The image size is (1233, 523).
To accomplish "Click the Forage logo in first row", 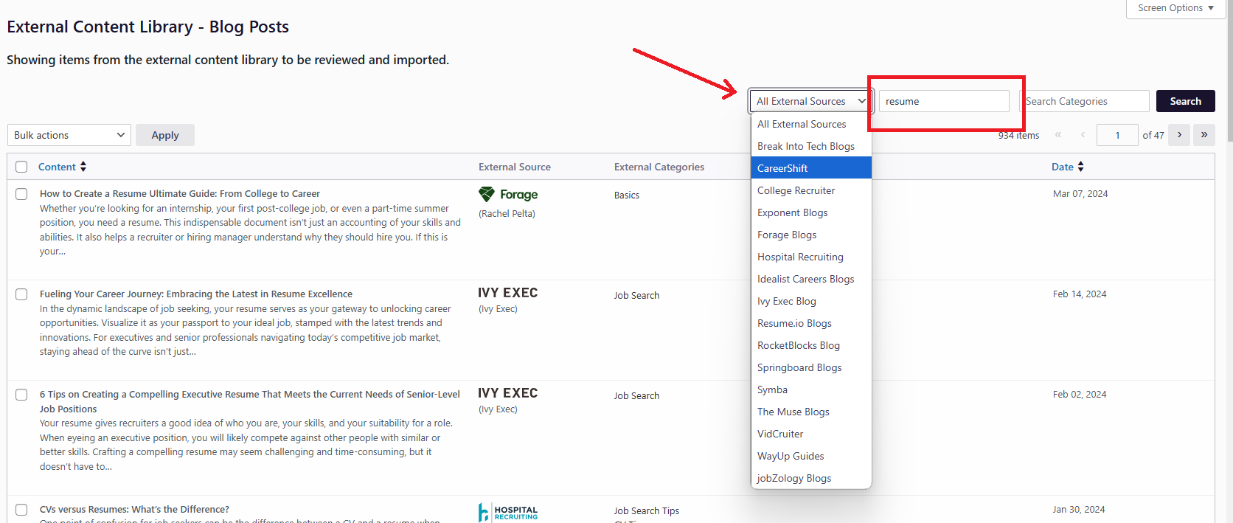I will click(508, 195).
